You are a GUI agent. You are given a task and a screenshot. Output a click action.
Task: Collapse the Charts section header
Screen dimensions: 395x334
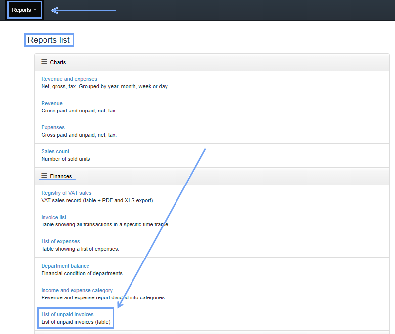[58, 62]
